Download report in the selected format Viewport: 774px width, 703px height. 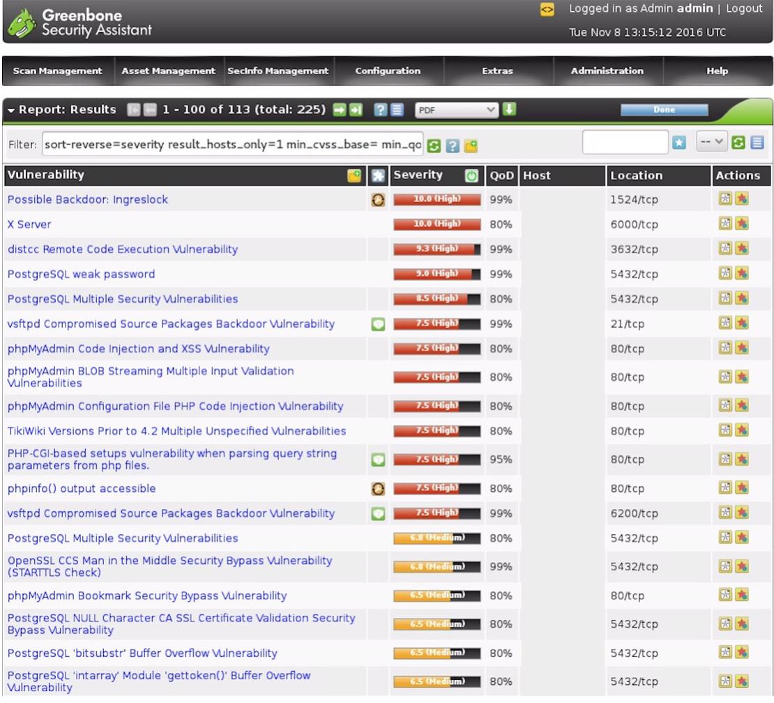click(x=509, y=109)
